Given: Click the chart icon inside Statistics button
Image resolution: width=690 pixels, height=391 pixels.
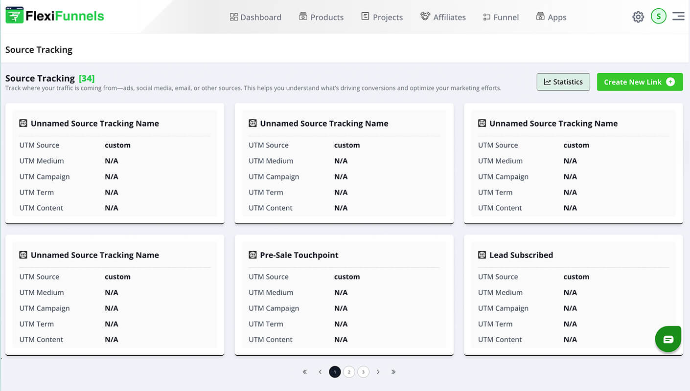Looking at the screenshot, I should click(546, 82).
